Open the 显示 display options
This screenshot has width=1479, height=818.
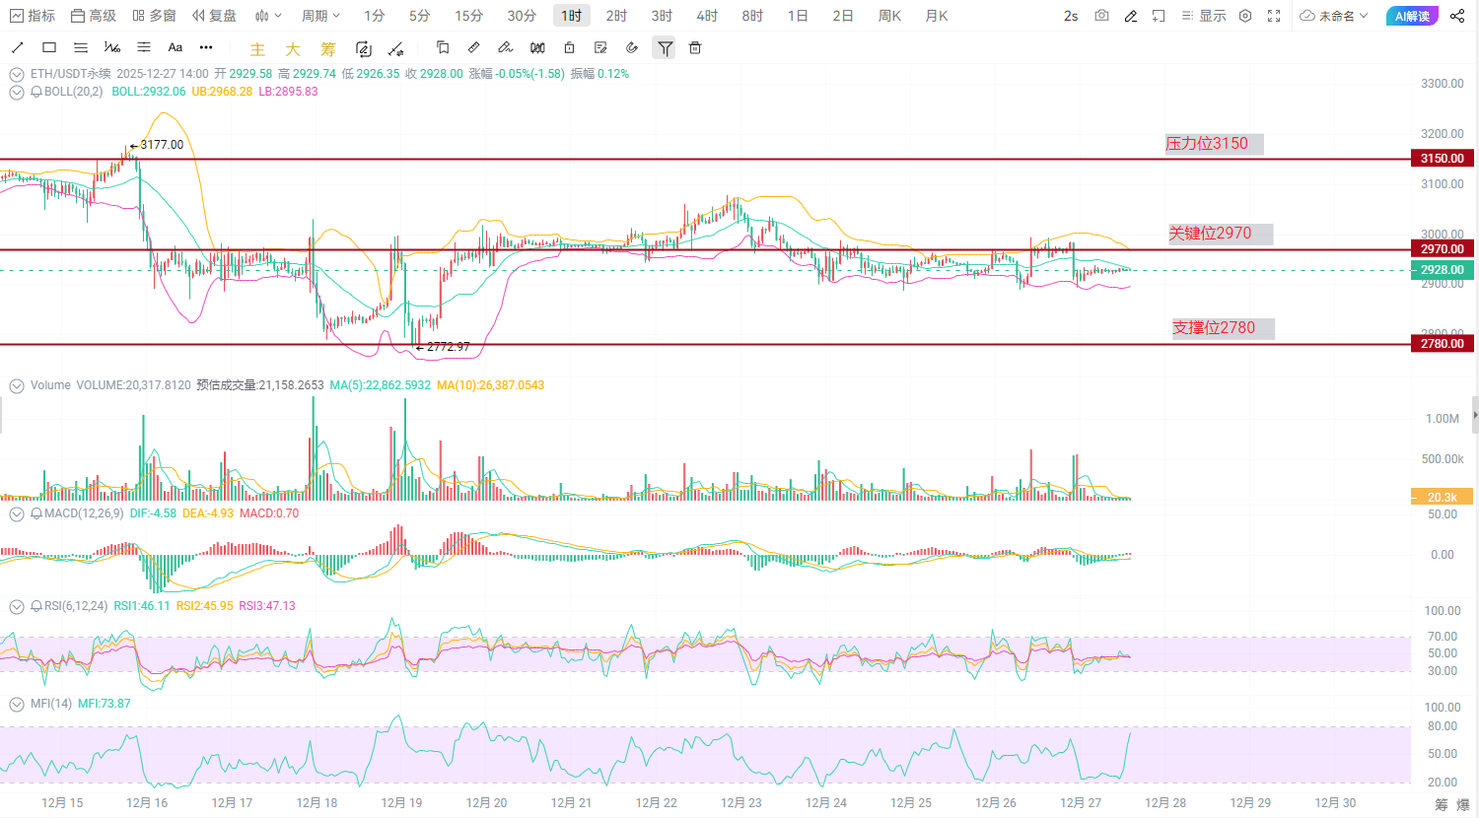pos(1203,16)
